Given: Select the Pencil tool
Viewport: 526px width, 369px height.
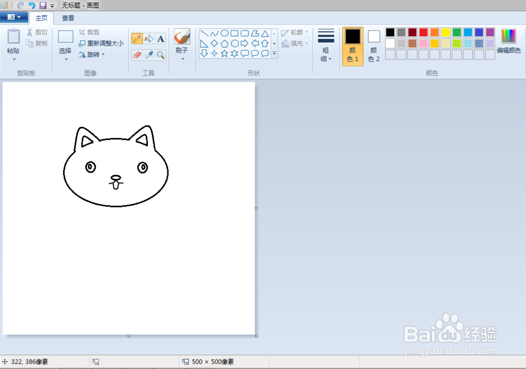Looking at the screenshot, I should tap(137, 38).
